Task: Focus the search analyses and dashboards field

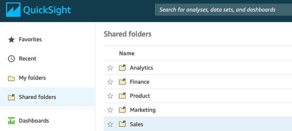Action: point(223,10)
